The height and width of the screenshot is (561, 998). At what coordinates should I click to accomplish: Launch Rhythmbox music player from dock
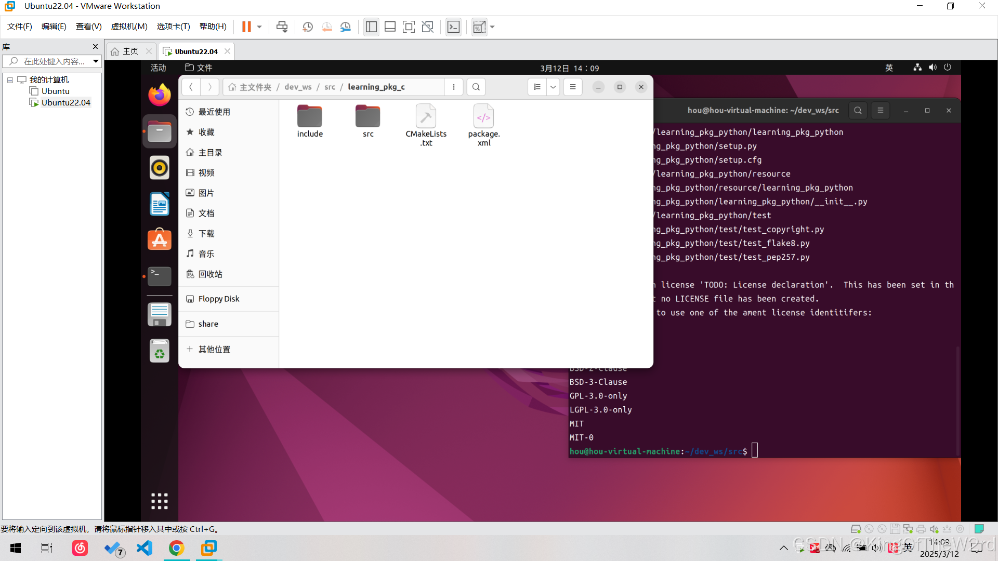pos(159,168)
